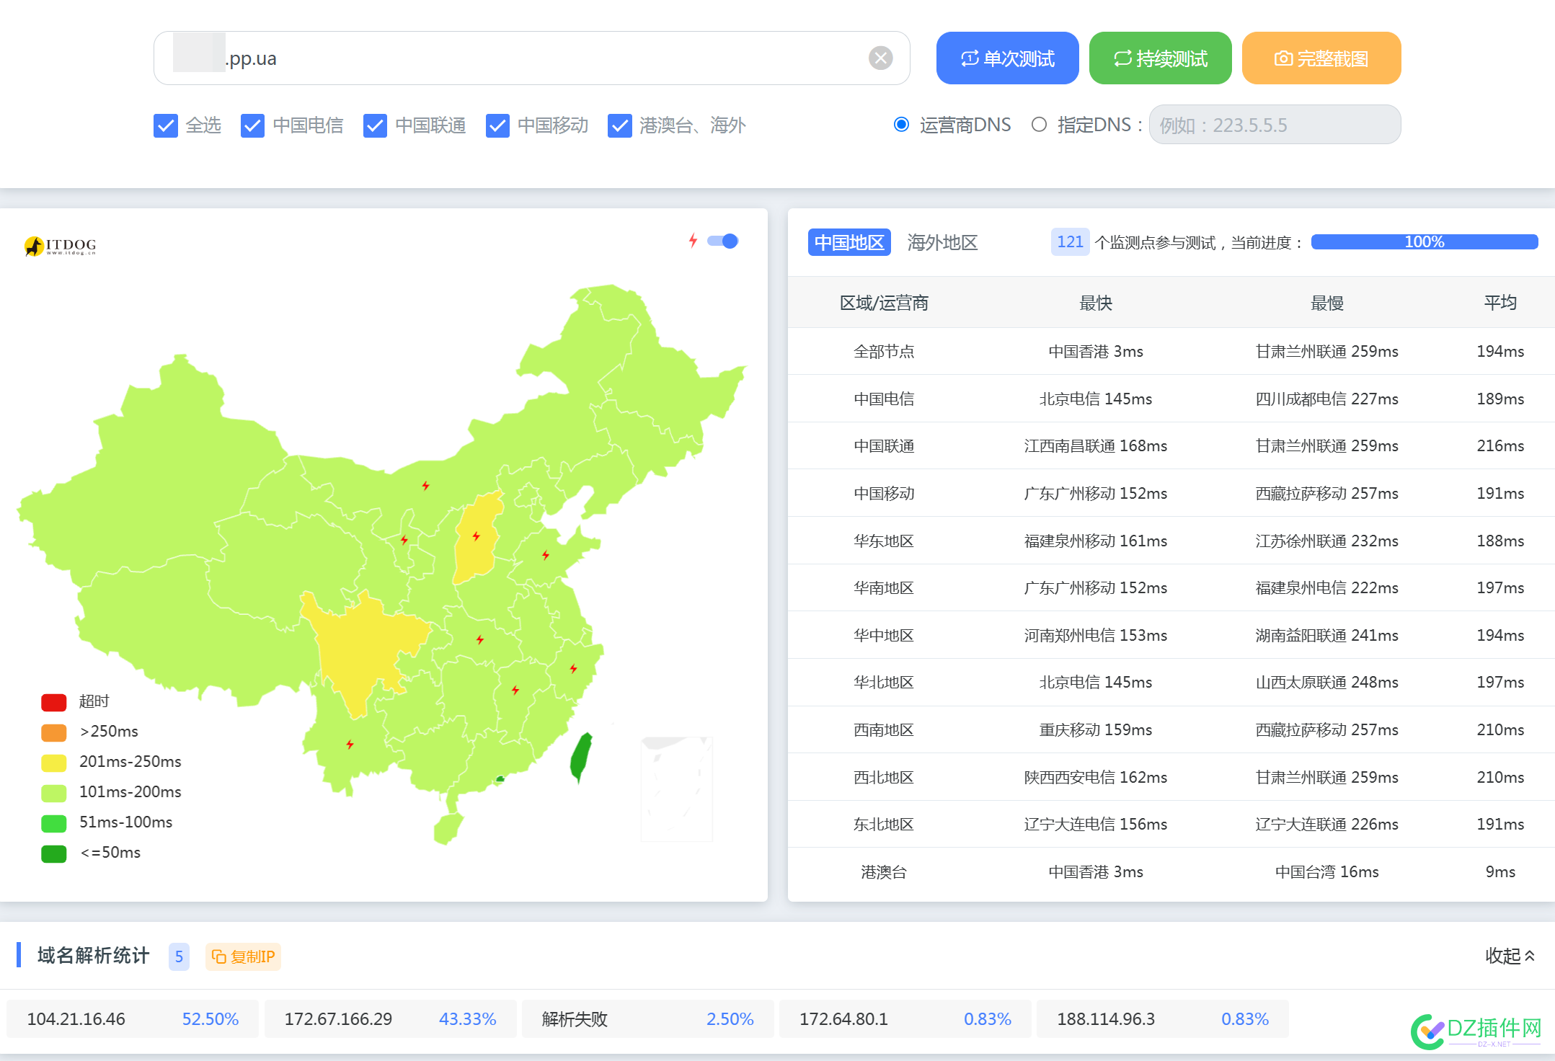The height and width of the screenshot is (1061, 1555).
Task: Click the lightning marker in Yunnan province
Action: pos(350,744)
